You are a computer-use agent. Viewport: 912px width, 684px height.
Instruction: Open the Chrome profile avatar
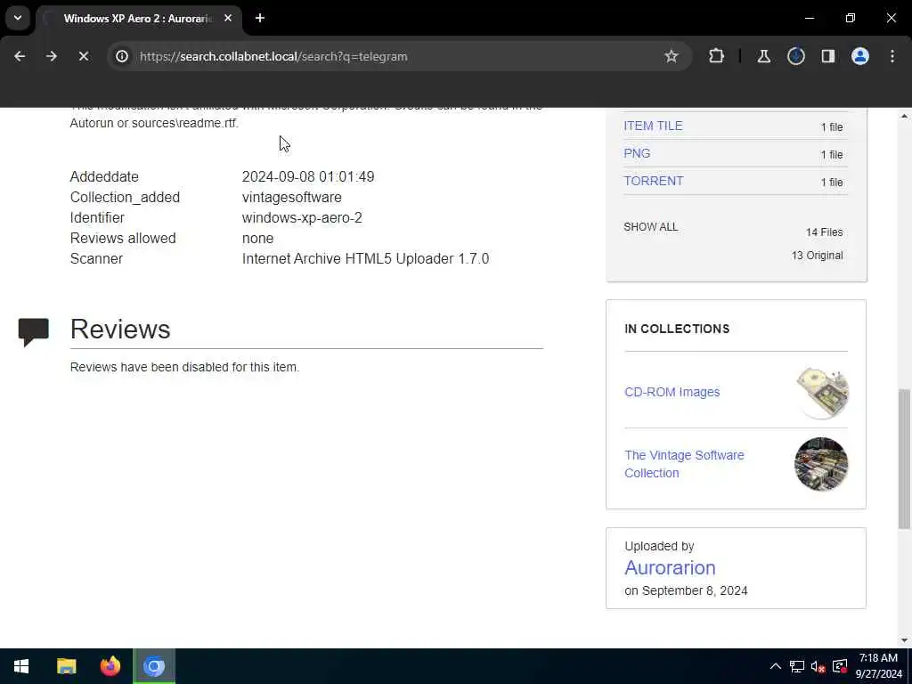coord(860,56)
